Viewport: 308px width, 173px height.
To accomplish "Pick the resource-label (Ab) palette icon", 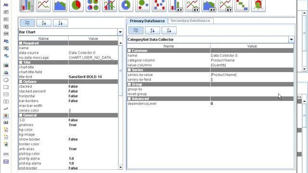I will tap(6, 41).
